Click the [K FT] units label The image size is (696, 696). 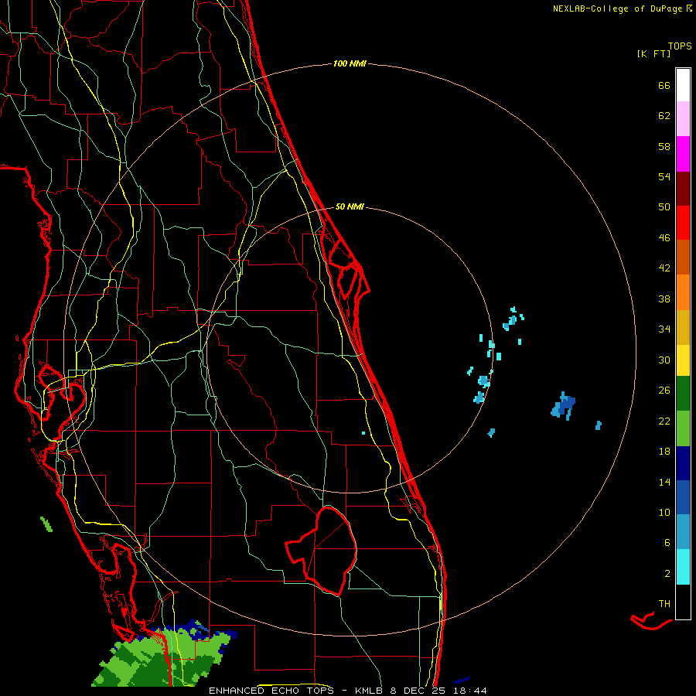(653, 53)
